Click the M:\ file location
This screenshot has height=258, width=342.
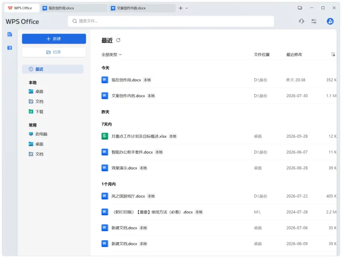click(257, 212)
